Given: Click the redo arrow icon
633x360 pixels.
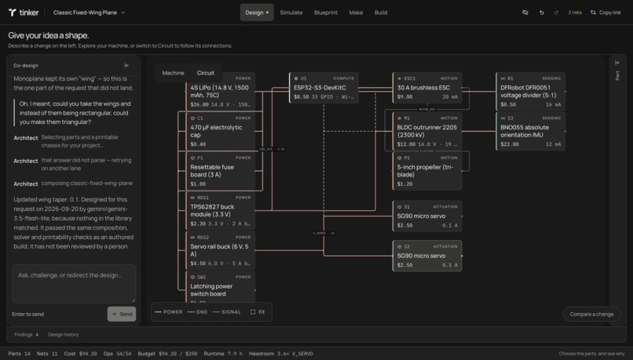Looking at the screenshot, I should pyautogui.click(x=556, y=13).
